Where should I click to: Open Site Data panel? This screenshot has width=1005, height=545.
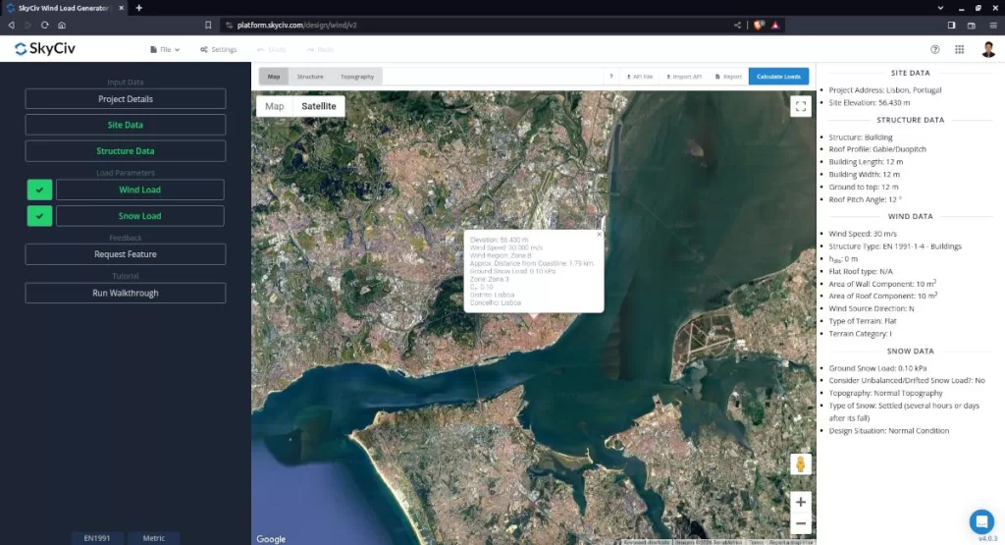pyautogui.click(x=126, y=125)
